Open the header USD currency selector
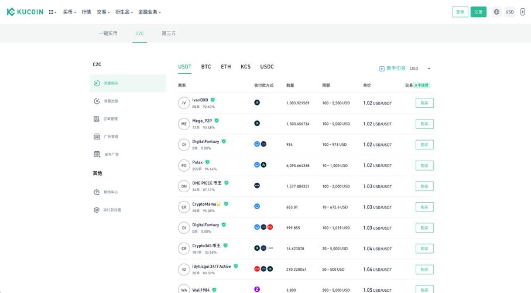This screenshot has width=531, height=293. coord(510,12)
